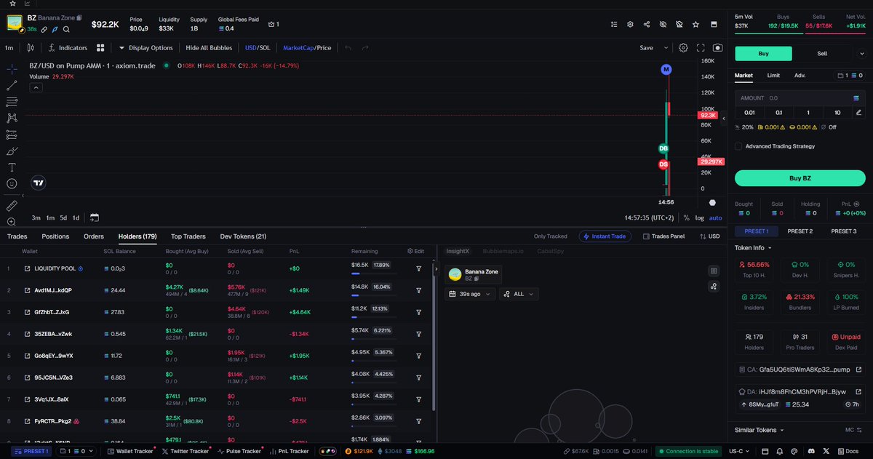The height and width of the screenshot is (459, 873).
Task: Click the share token icon
Action: (647, 24)
